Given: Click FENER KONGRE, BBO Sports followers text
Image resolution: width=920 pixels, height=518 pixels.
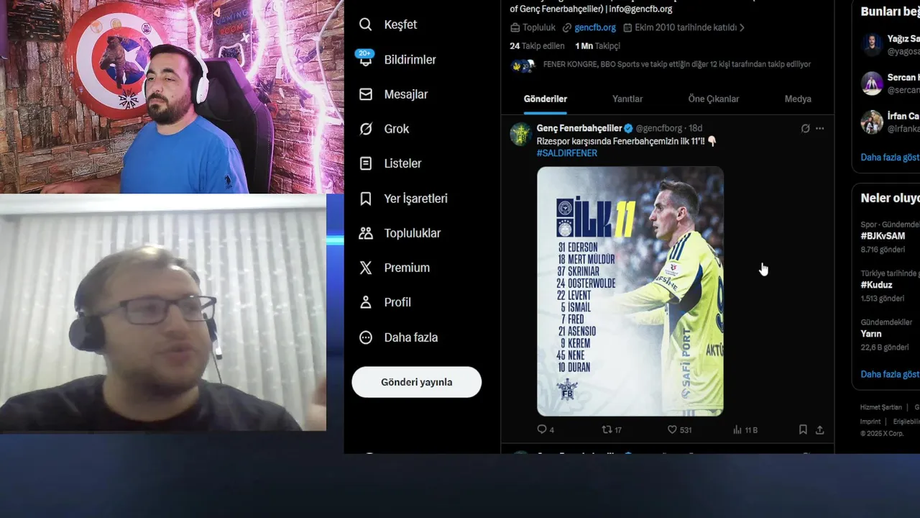Looking at the screenshot, I should click(x=676, y=64).
